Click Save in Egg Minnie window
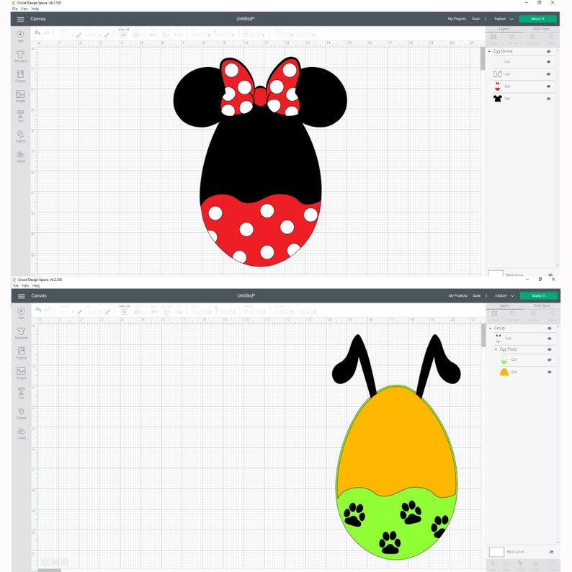 point(475,19)
